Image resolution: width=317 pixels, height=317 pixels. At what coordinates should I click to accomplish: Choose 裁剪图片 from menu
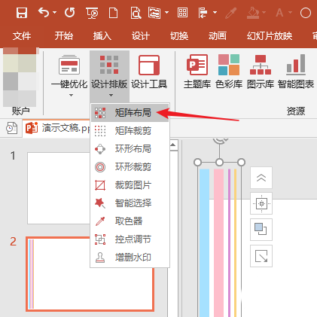point(130,185)
